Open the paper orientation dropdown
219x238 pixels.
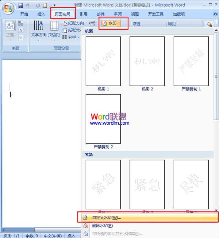[x=74, y=23]
